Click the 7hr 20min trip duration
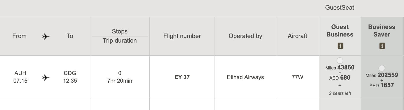Image resolution: width=404 pixels, height=110 pixels. 120,81
